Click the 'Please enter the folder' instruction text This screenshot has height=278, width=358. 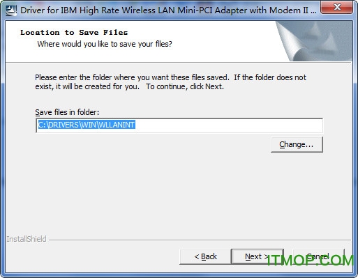coord(170,82)
